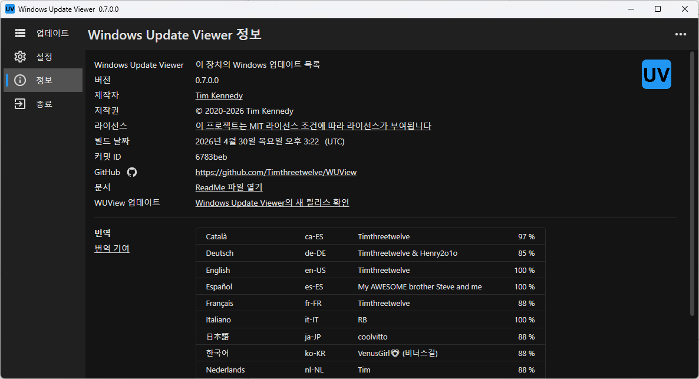The image size is (699, 379).
Task: Click the version value 0.7.0.0
Action: (x=207, y=80)
